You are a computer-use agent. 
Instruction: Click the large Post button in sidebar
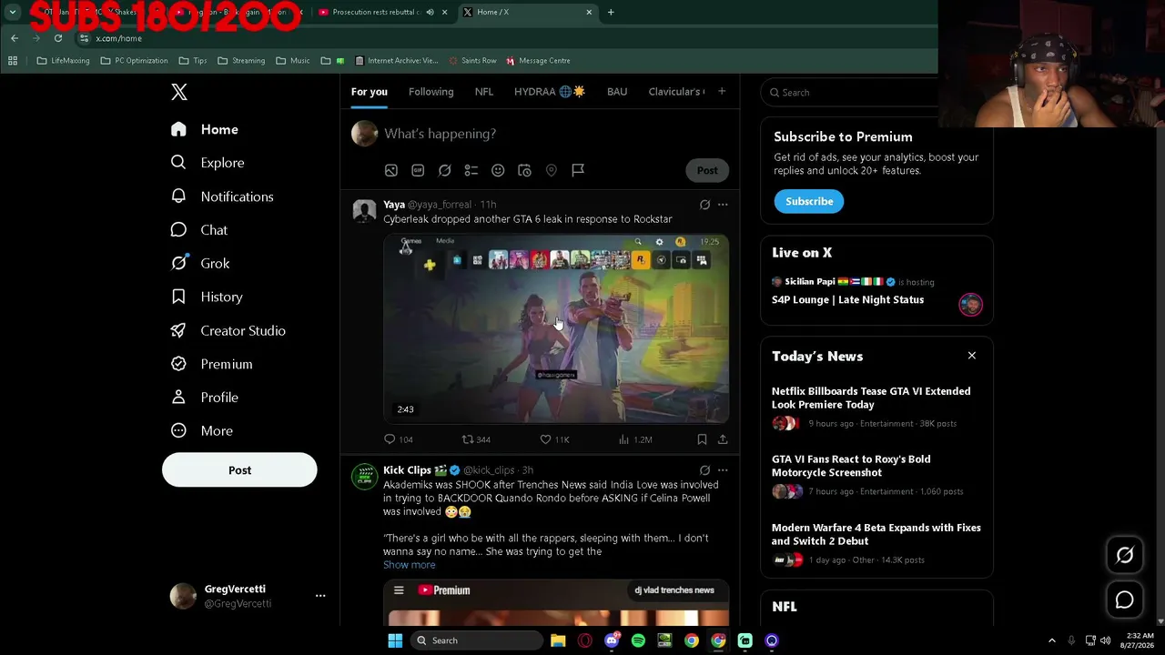(239, 470)
